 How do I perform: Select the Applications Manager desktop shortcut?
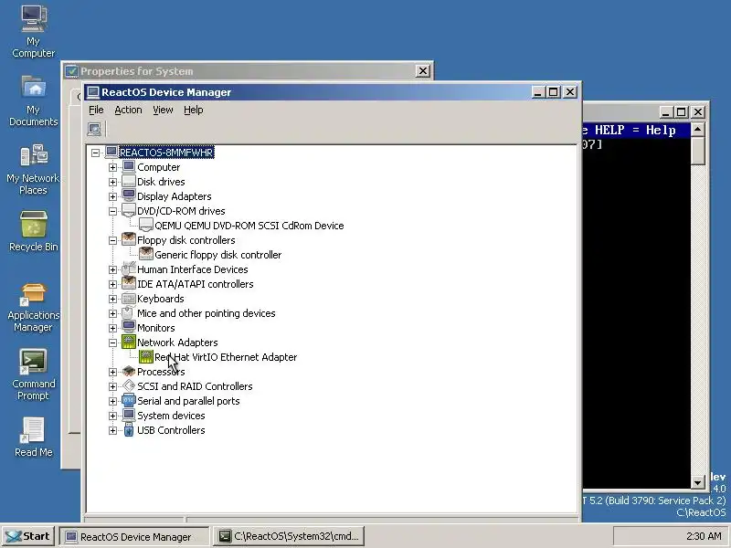point(34,293)
